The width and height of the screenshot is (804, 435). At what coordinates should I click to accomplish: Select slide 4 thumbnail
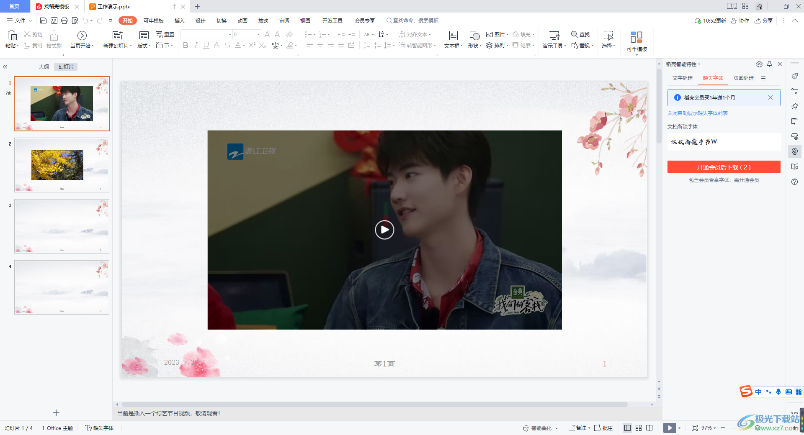point(62,287)
